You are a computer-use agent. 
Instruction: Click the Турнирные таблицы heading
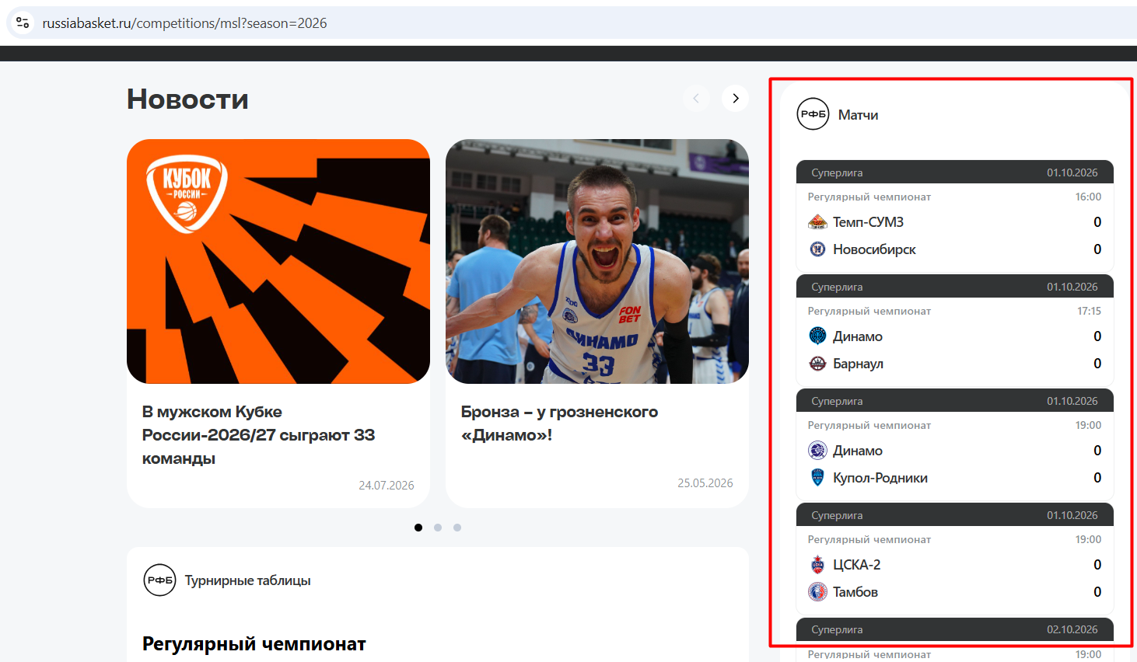(248, 581)
